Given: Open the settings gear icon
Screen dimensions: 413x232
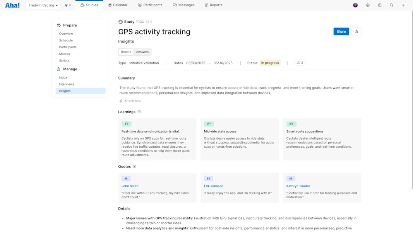Looking at the screenshot, I should pos(368,5).
